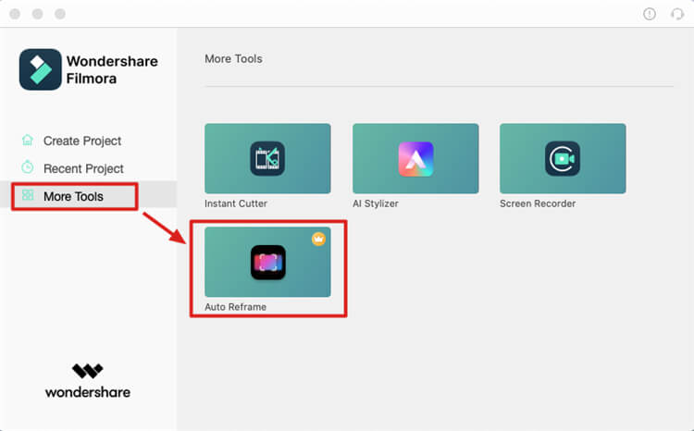694x431 pixels.
Task: Click the Wondershare Filmora title text
Action: (112, 69)
